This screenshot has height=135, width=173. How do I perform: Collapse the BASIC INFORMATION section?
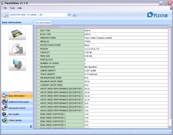click(36, 27)
